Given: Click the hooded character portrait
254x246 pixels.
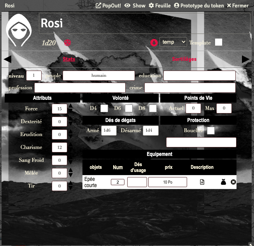Looking at the screenshot, I should 19,30.
